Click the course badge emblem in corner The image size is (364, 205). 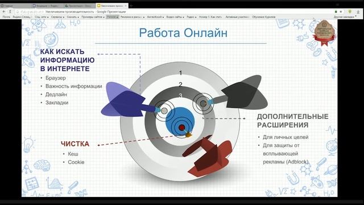tap(324, 33)
